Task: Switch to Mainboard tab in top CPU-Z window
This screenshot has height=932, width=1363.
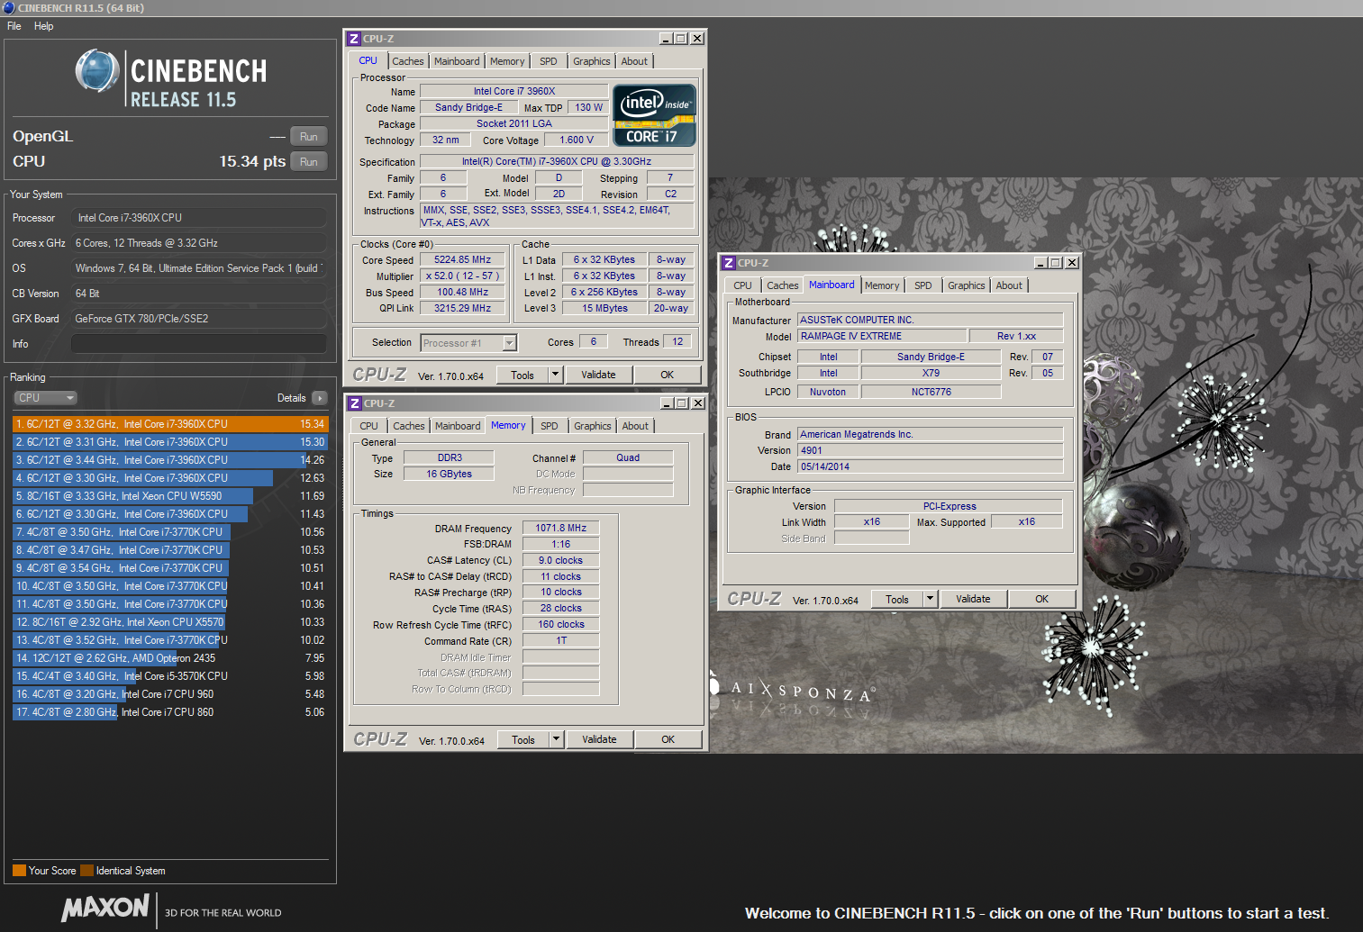Action: [457, 61]
